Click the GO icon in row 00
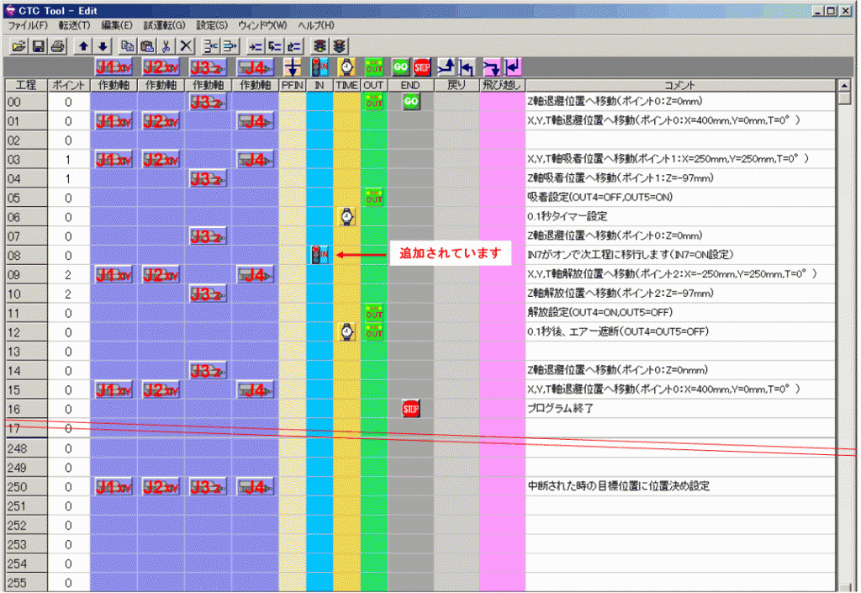The image size is (861, 593). [410, 102]
